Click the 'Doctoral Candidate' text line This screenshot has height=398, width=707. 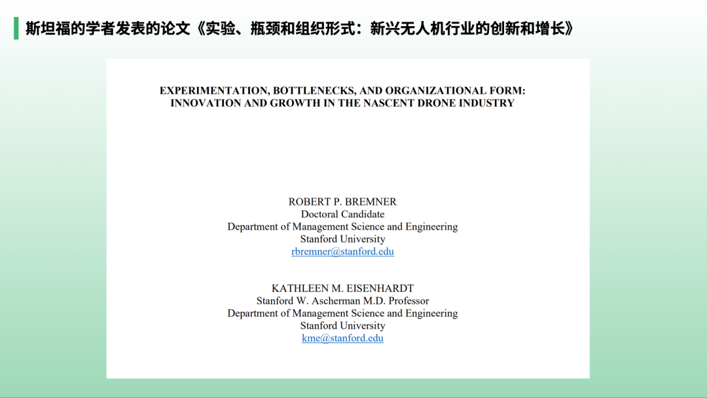pos(342,214)
